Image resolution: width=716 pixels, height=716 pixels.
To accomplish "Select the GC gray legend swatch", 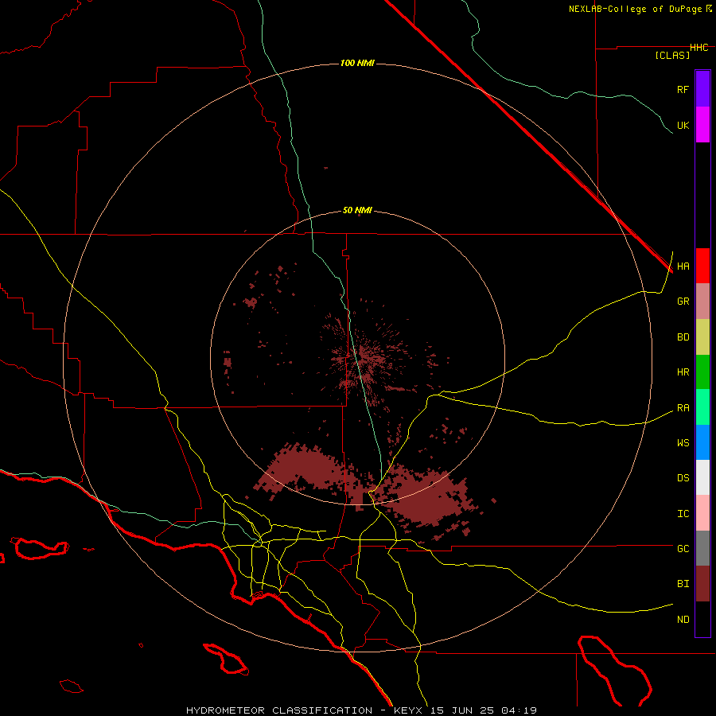I will point(702,548).
